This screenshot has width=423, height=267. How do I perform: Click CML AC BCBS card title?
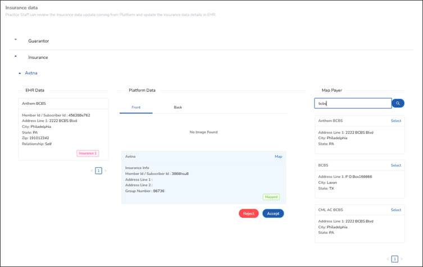coord(330,210)
